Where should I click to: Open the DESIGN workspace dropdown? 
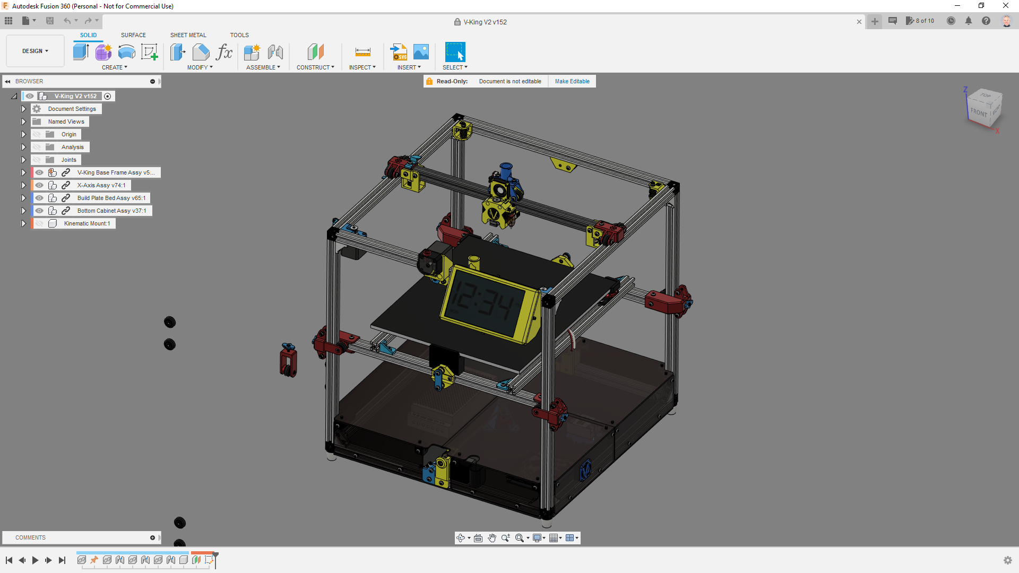point(35,51)
